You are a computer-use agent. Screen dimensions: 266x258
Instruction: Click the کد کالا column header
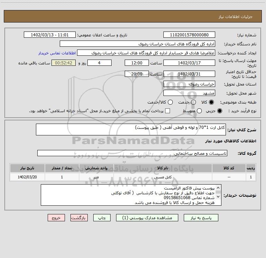(229, 168)
